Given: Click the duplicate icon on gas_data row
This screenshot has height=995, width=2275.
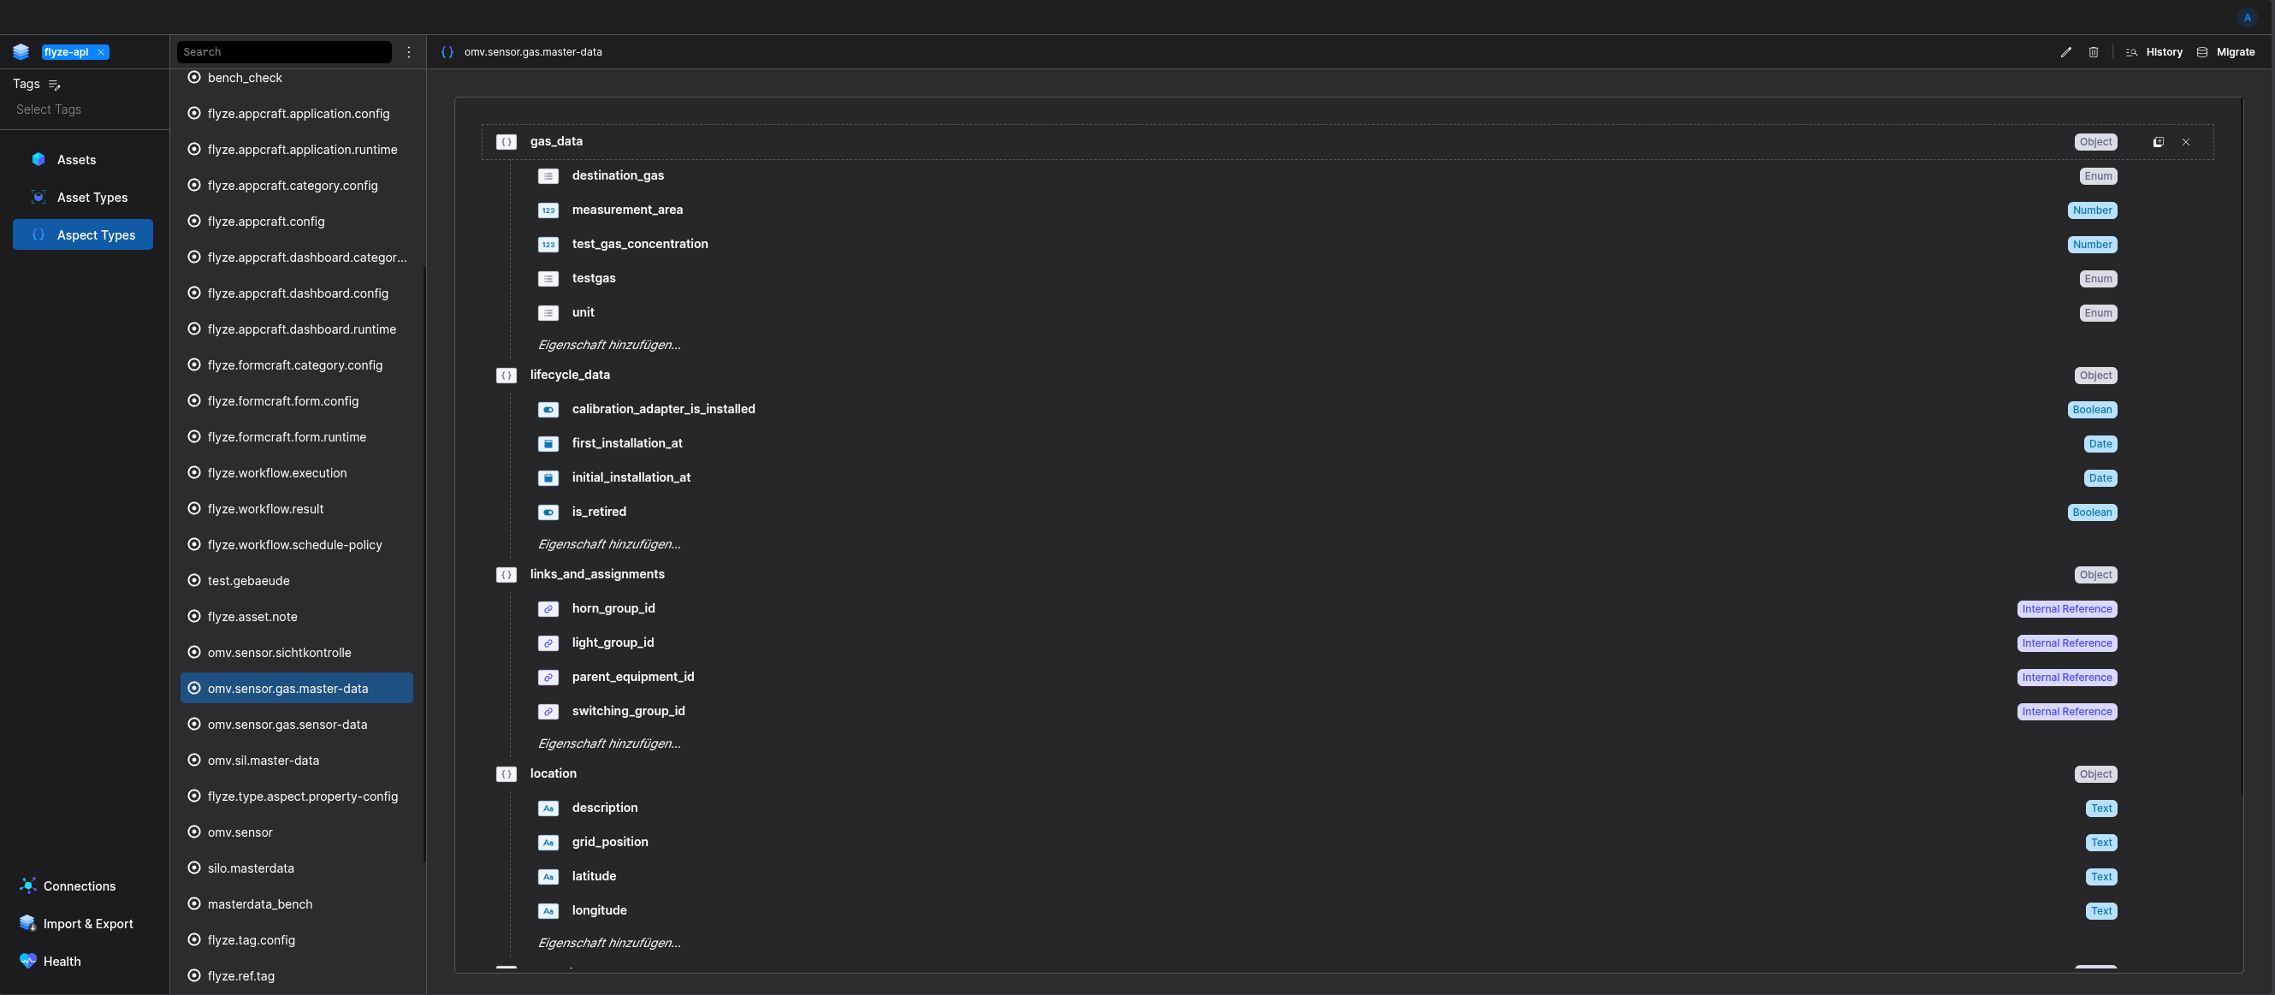Looking at the screenshot, I should point(2159,142).
